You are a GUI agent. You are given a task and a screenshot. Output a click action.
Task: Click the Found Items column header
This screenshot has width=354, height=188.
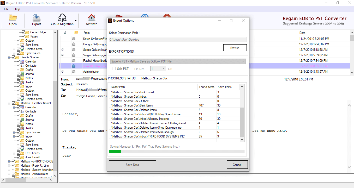(207, 87)
